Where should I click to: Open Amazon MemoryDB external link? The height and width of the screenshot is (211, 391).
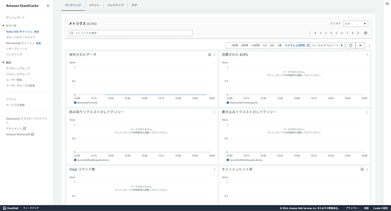[x=20, y=134]
